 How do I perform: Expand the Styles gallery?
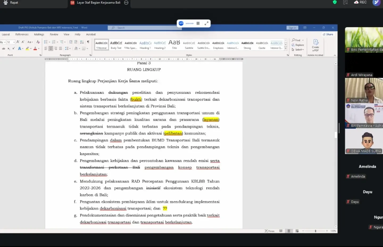pyautogui.click(x=286, y=49)
